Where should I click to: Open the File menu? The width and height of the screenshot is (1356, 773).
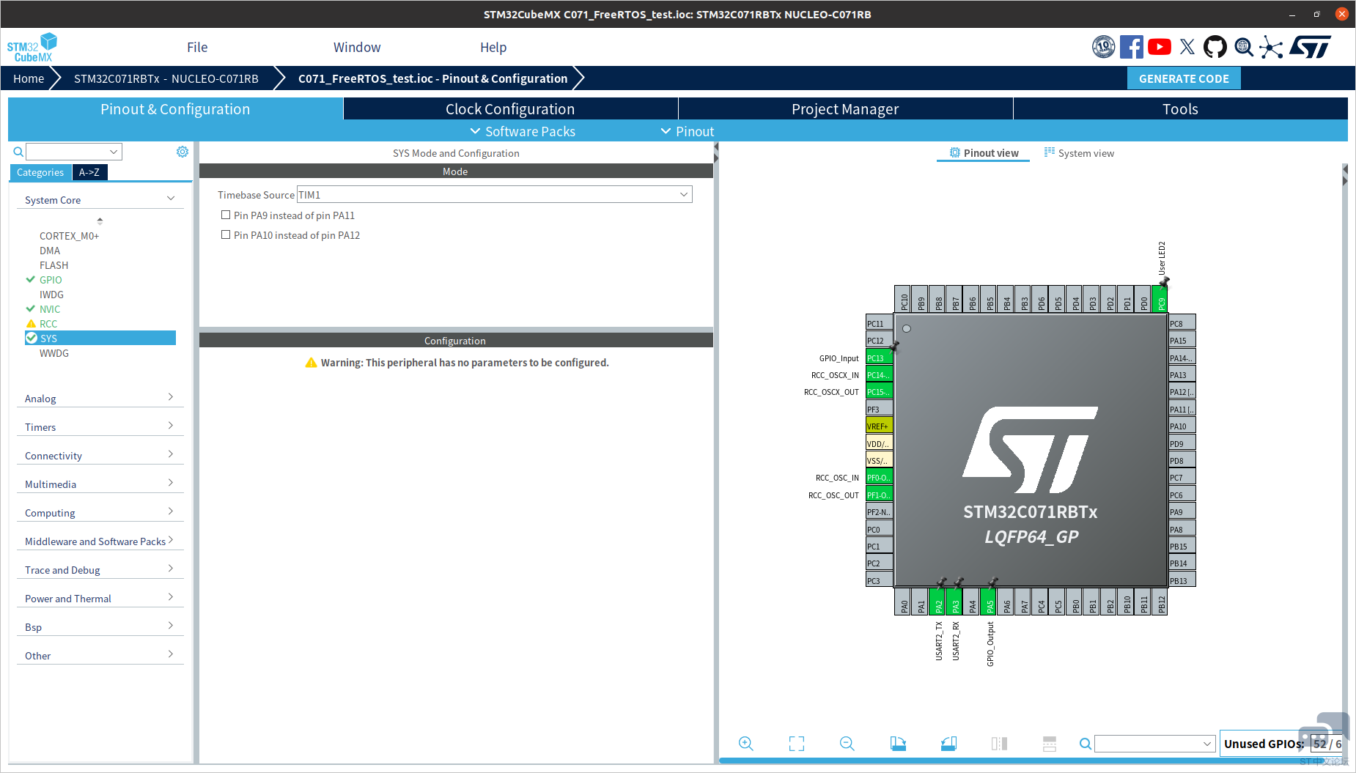[x=197, y=47]
